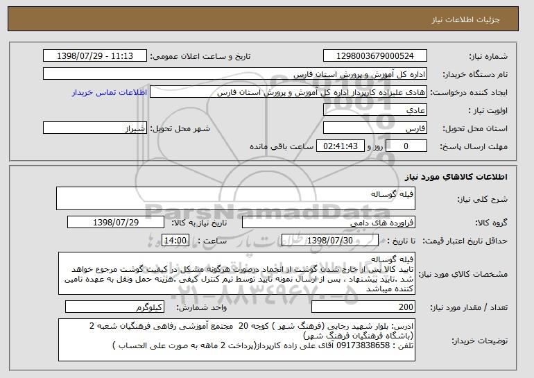Click the remaining time field 02:41:43
Viewport: 534px width, 378px height.
tap(341, 146)
